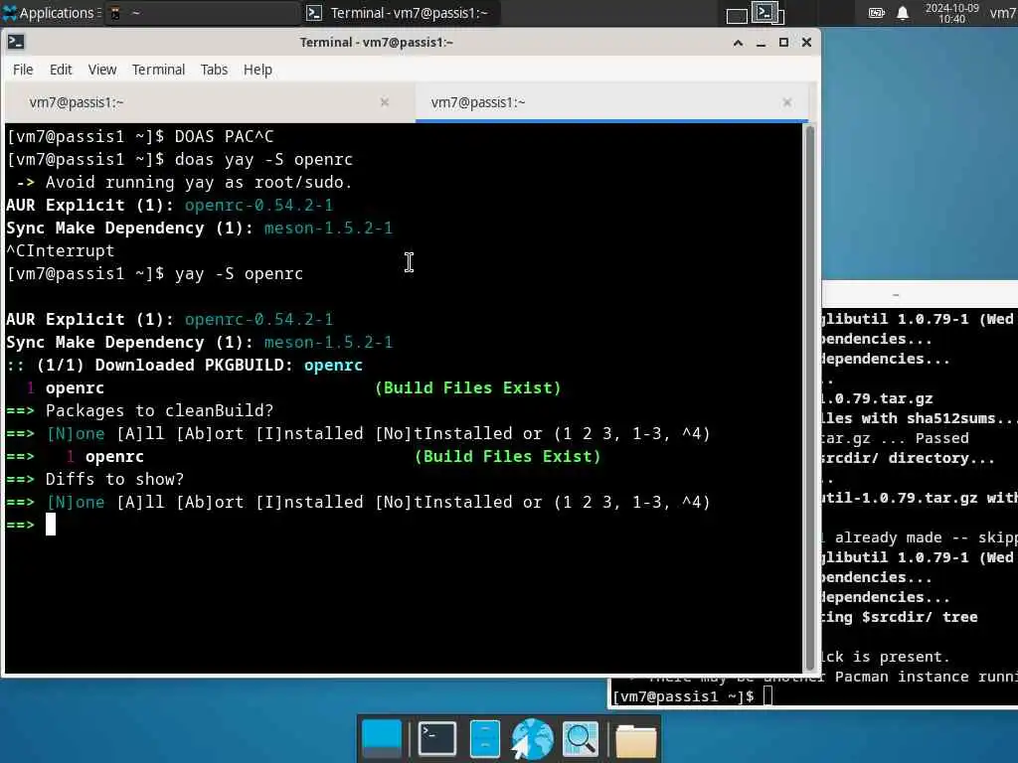Click the Show Desktop dock icon
The image size is (1018, 763).
(x=382, y=739)
